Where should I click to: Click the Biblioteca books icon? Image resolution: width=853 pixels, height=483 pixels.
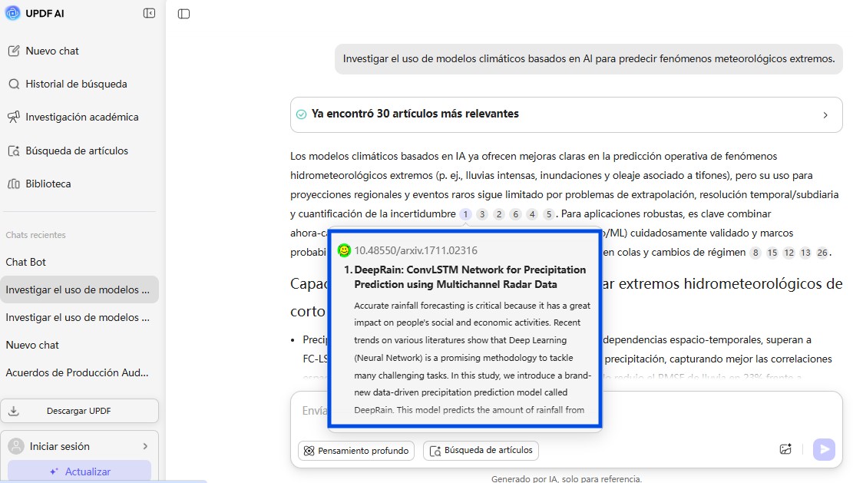(14, 184)
